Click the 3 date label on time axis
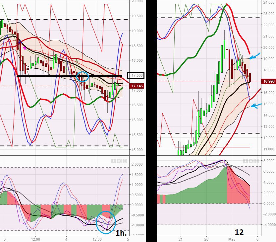Image resolution: width=276 pixels, height=242 pixels. 5,239
